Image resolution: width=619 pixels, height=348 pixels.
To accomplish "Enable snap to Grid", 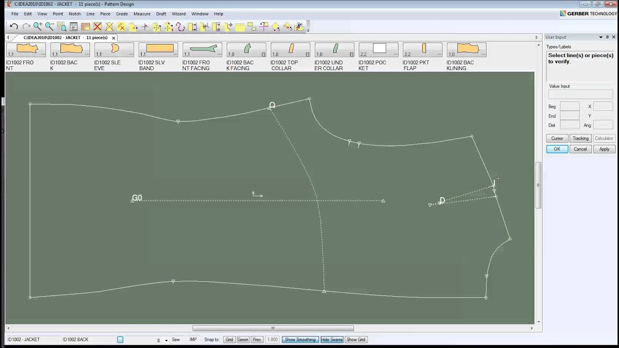I will (x=229, y=340).
